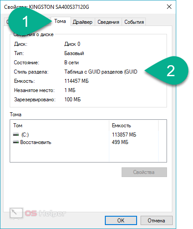Click the В сети status value

[x=71, y=63]
